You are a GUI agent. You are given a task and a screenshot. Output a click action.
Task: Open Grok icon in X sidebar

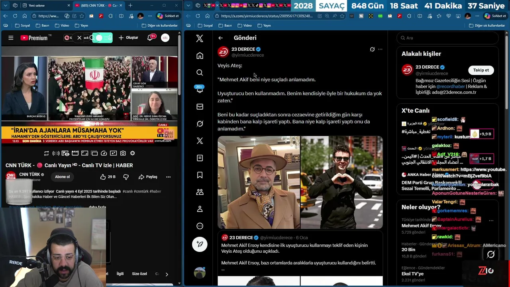tap(200, 124)
